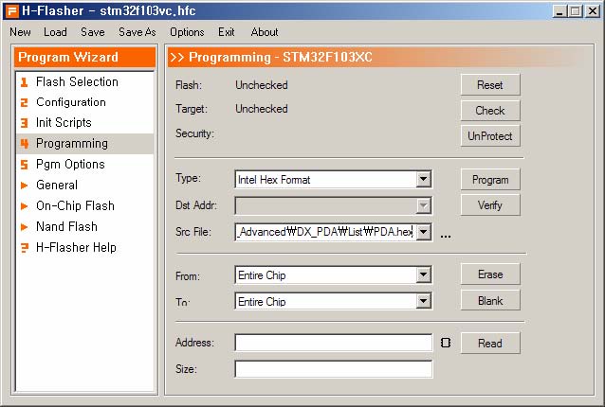The height and width of the screenshot is (407, 605).
Task: Click the orange number 4 icon beside Programming
Action: pos(25,144)
